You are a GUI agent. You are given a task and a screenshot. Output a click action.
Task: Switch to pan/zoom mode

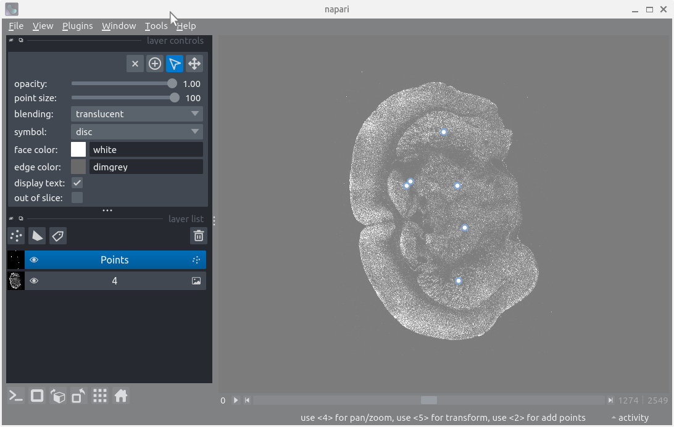click(x=194, y=64)
